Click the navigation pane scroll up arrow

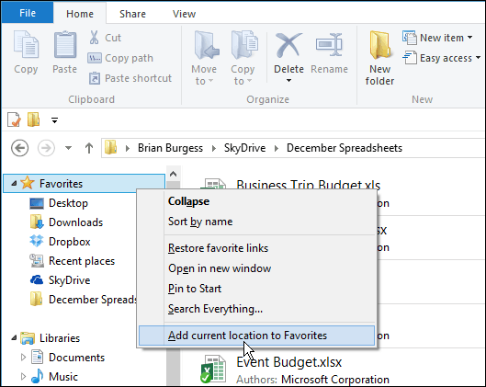point(174,174)
